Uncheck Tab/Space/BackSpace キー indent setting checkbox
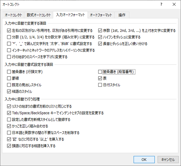The height and width of the screenshot is (166, 181). point(9,113)
